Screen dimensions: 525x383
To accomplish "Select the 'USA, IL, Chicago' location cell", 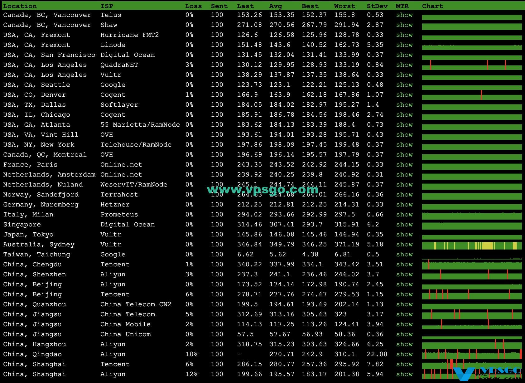I will pos(37,115).
